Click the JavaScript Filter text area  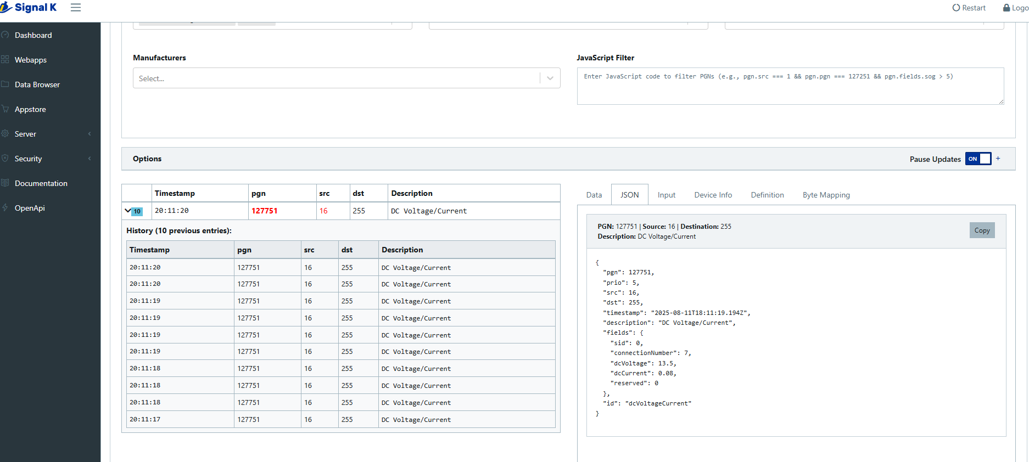[790, 86]
